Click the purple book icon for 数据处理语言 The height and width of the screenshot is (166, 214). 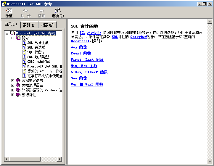pos(18,85)
